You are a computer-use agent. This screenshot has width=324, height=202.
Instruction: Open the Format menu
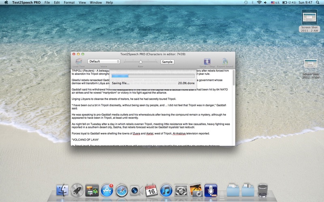pos(69,2)
